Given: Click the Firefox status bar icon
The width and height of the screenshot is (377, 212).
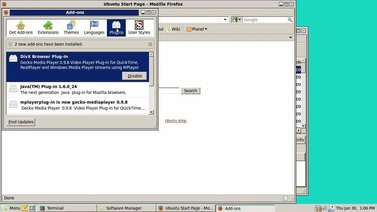Looking at the screenshot, I should click(x=285, y=198).
